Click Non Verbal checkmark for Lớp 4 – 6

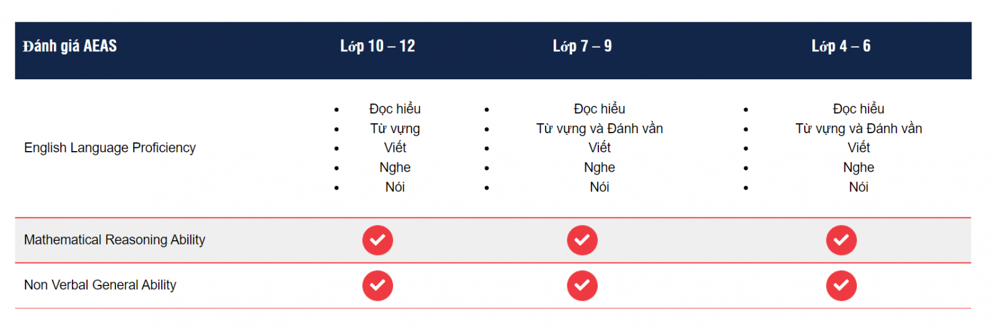click(x=841, y=285)
